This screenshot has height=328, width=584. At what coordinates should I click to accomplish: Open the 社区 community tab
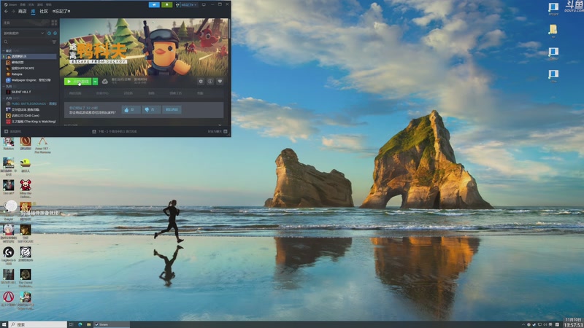click(44, 12)
